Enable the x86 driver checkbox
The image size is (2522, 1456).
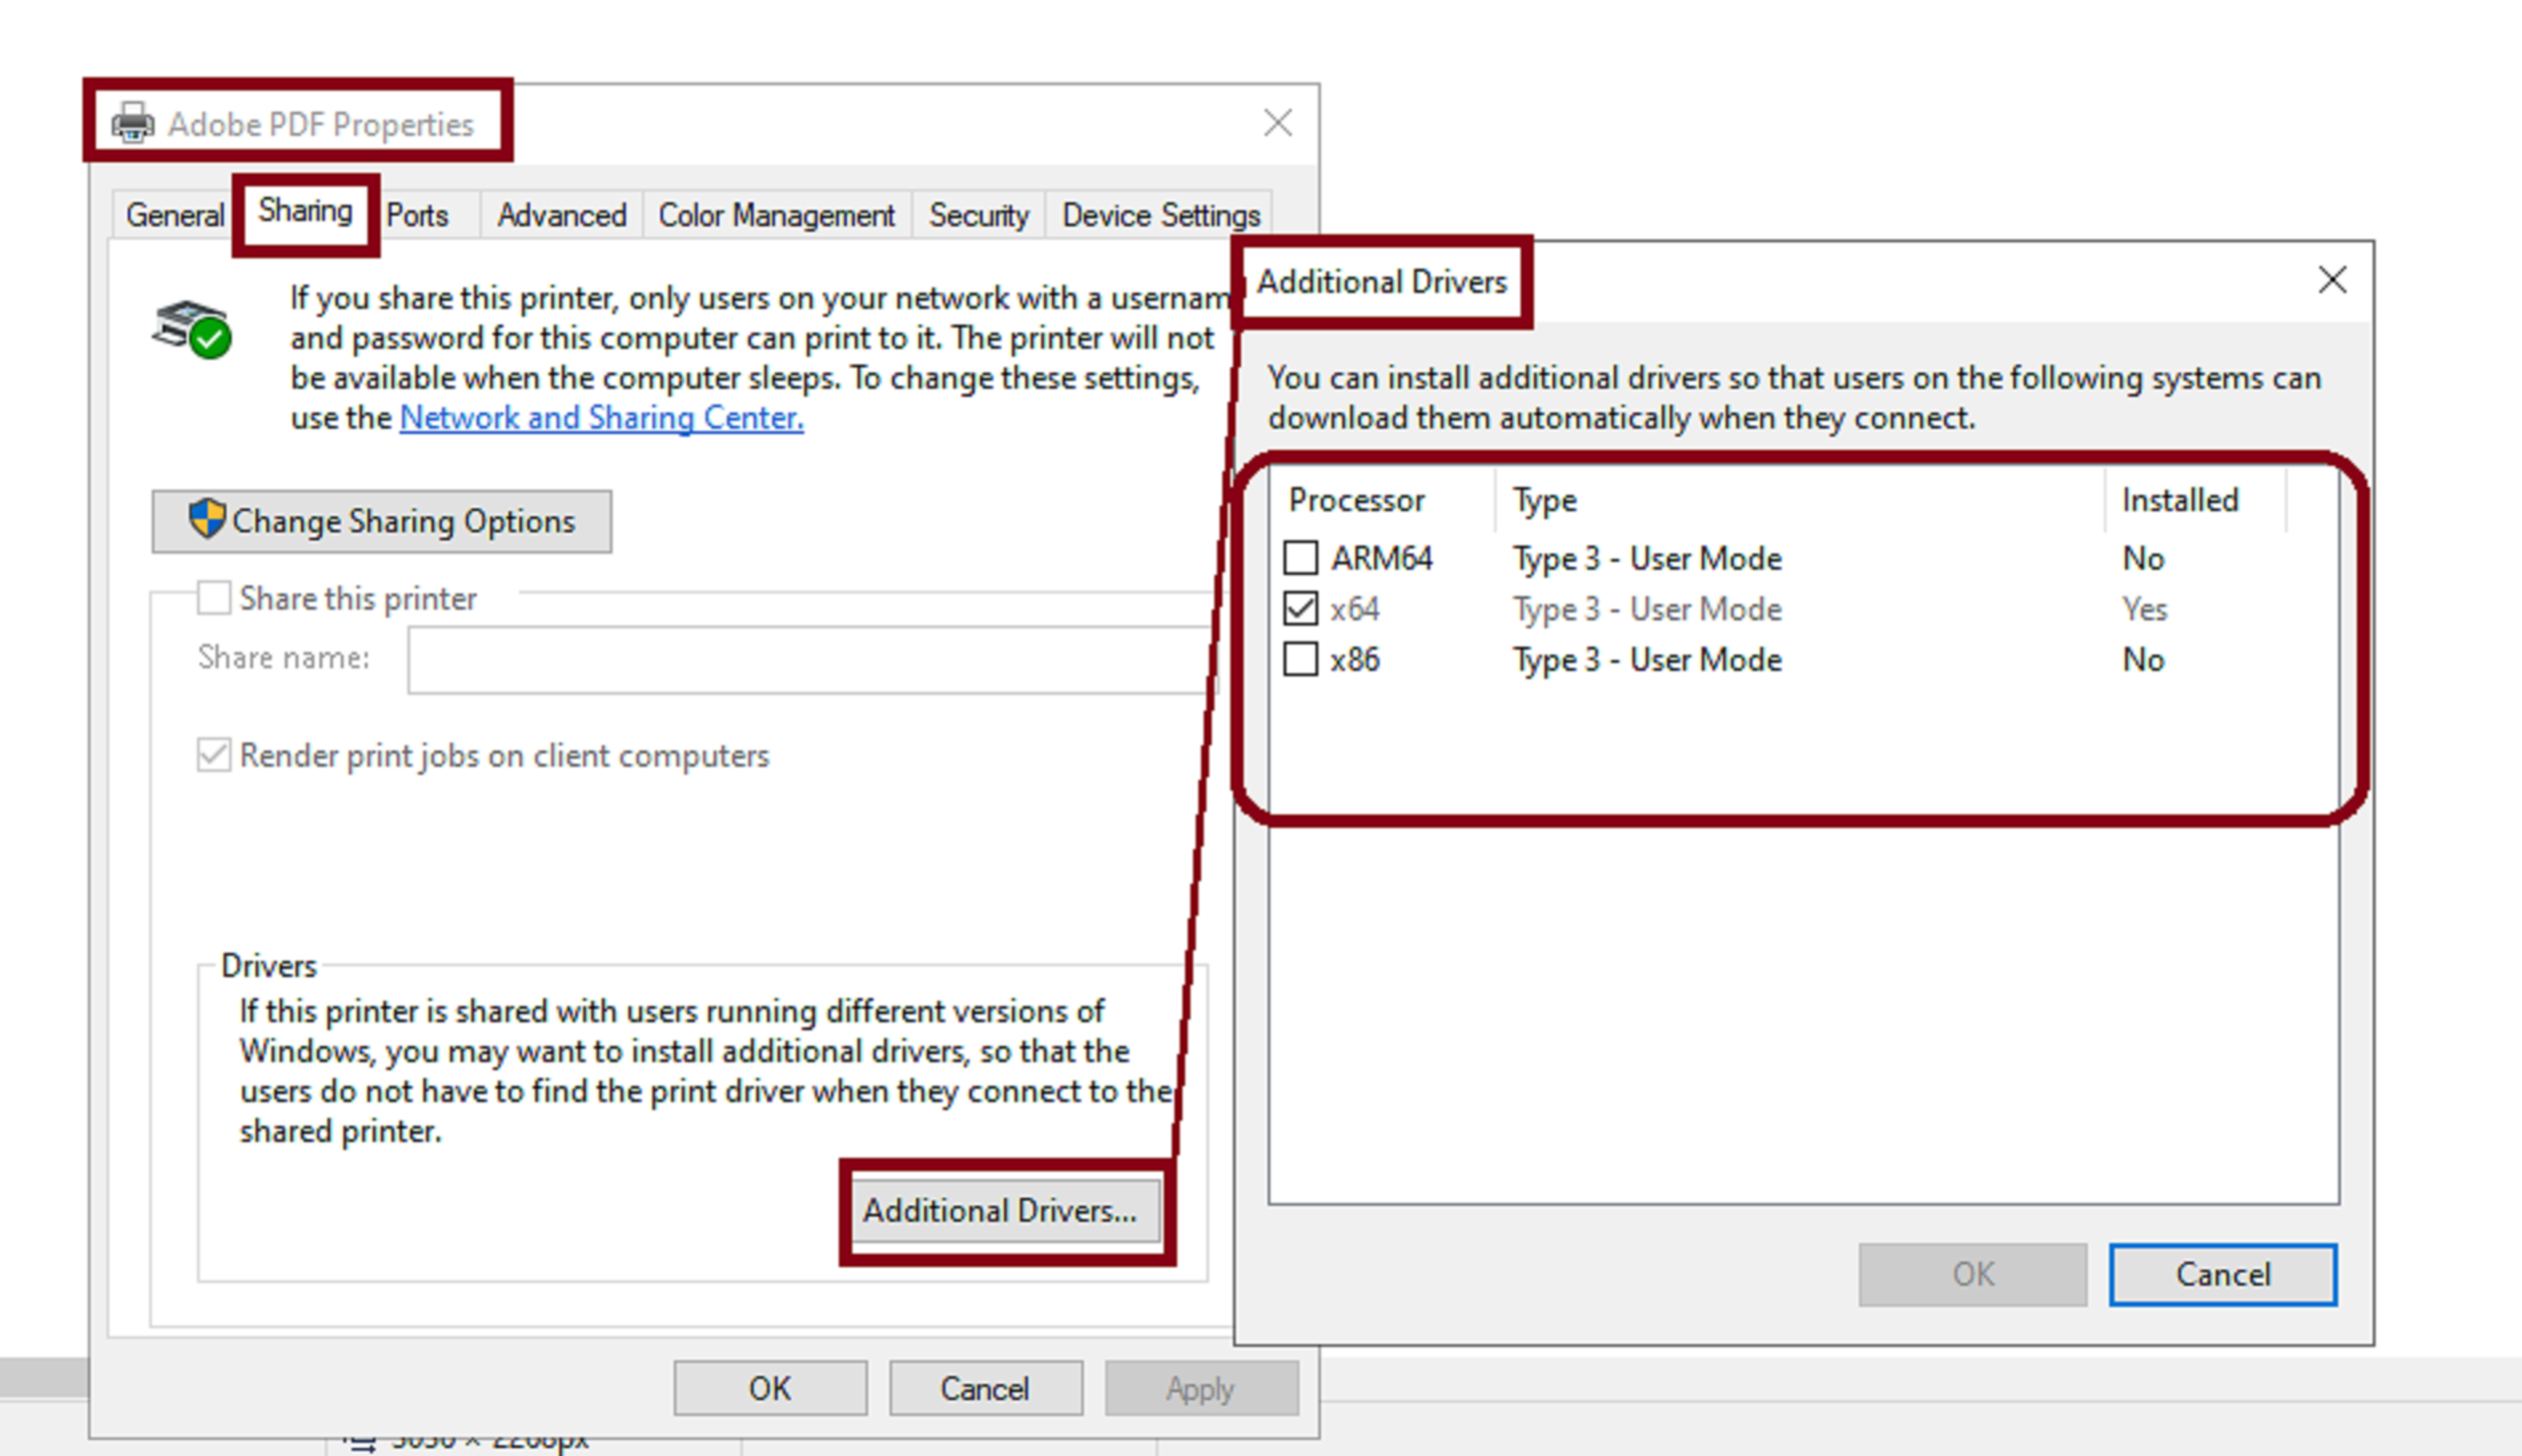coord(1300,659)
